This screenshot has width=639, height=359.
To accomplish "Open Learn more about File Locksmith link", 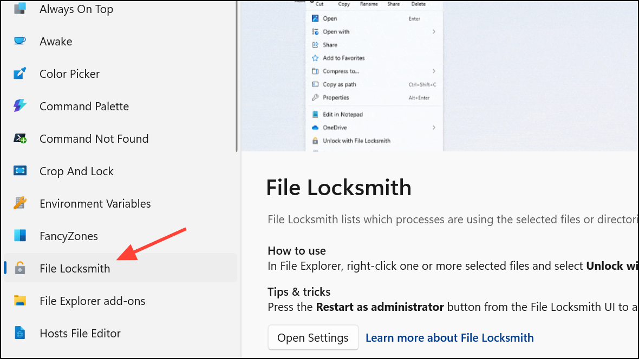I will tap(449, 337).
